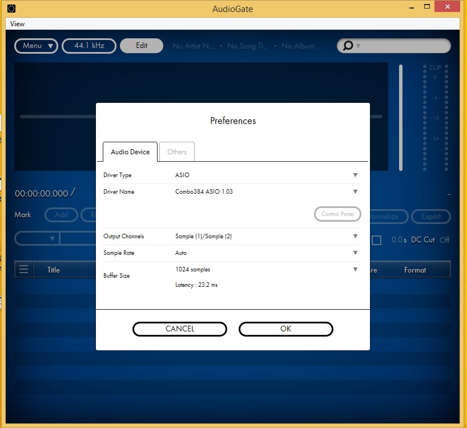Toggle the checkbox left of 0.0 s

(x=376, y=240)
